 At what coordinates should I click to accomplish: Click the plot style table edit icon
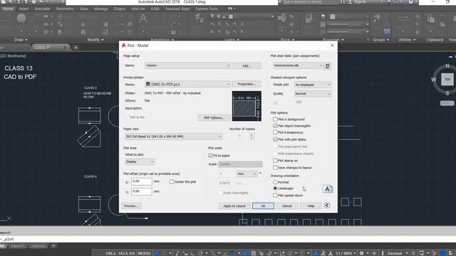328,66
